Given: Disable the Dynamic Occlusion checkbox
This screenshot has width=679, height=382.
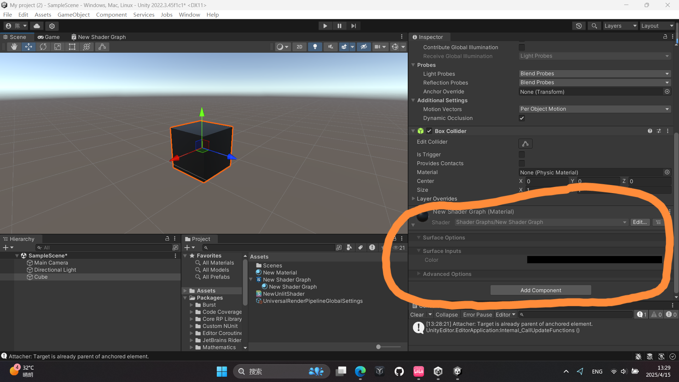Looking at the screenshot, I should (522, 118).
